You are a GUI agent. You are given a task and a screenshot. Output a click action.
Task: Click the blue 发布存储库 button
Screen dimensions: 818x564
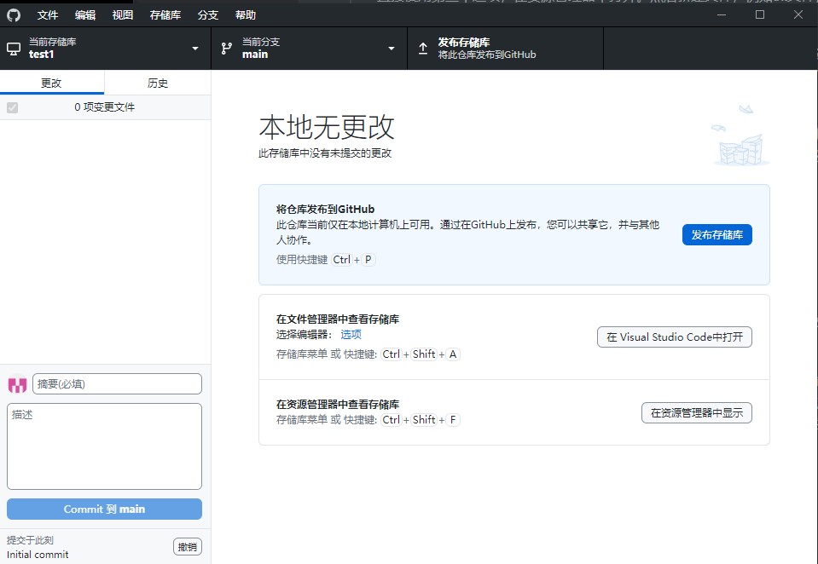click(716, 235)
